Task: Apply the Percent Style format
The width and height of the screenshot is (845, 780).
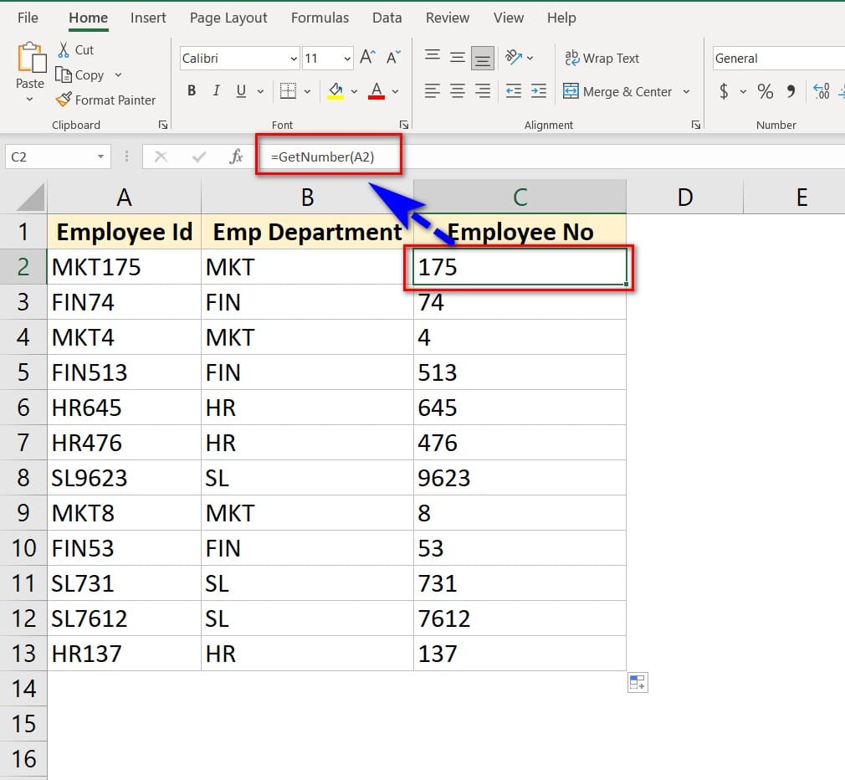Action: (765, 91)
